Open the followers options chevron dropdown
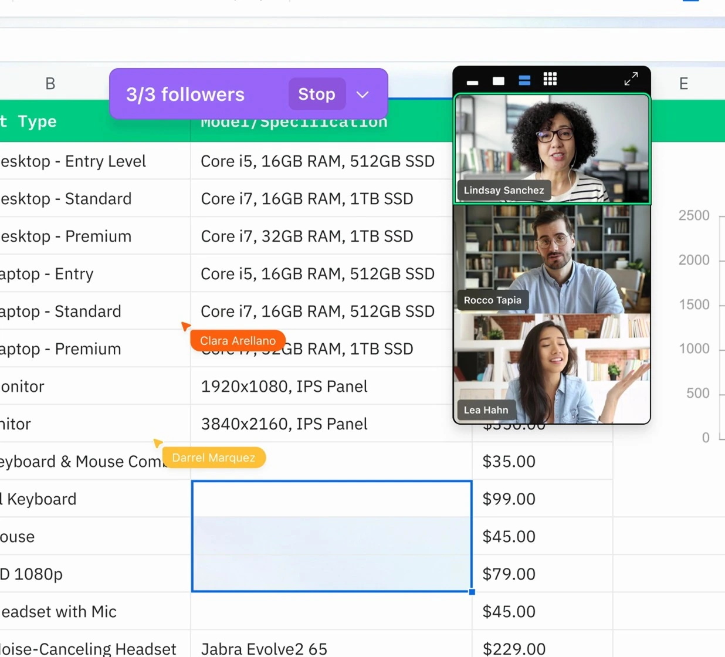The width and height of the screenshot is (725, 657). click(x=362, y=94)
